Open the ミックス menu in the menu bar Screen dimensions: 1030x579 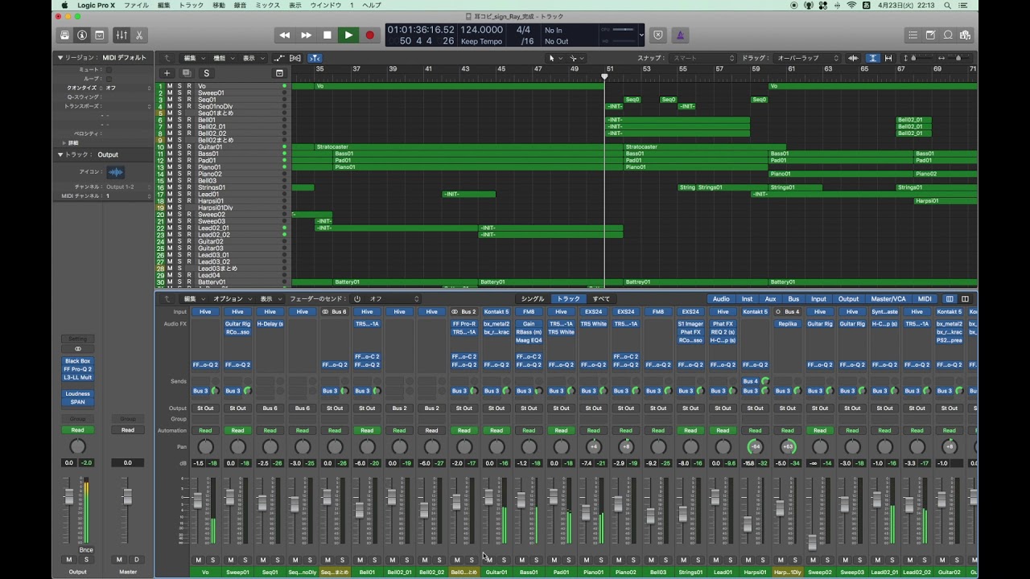tap(267, 5)
